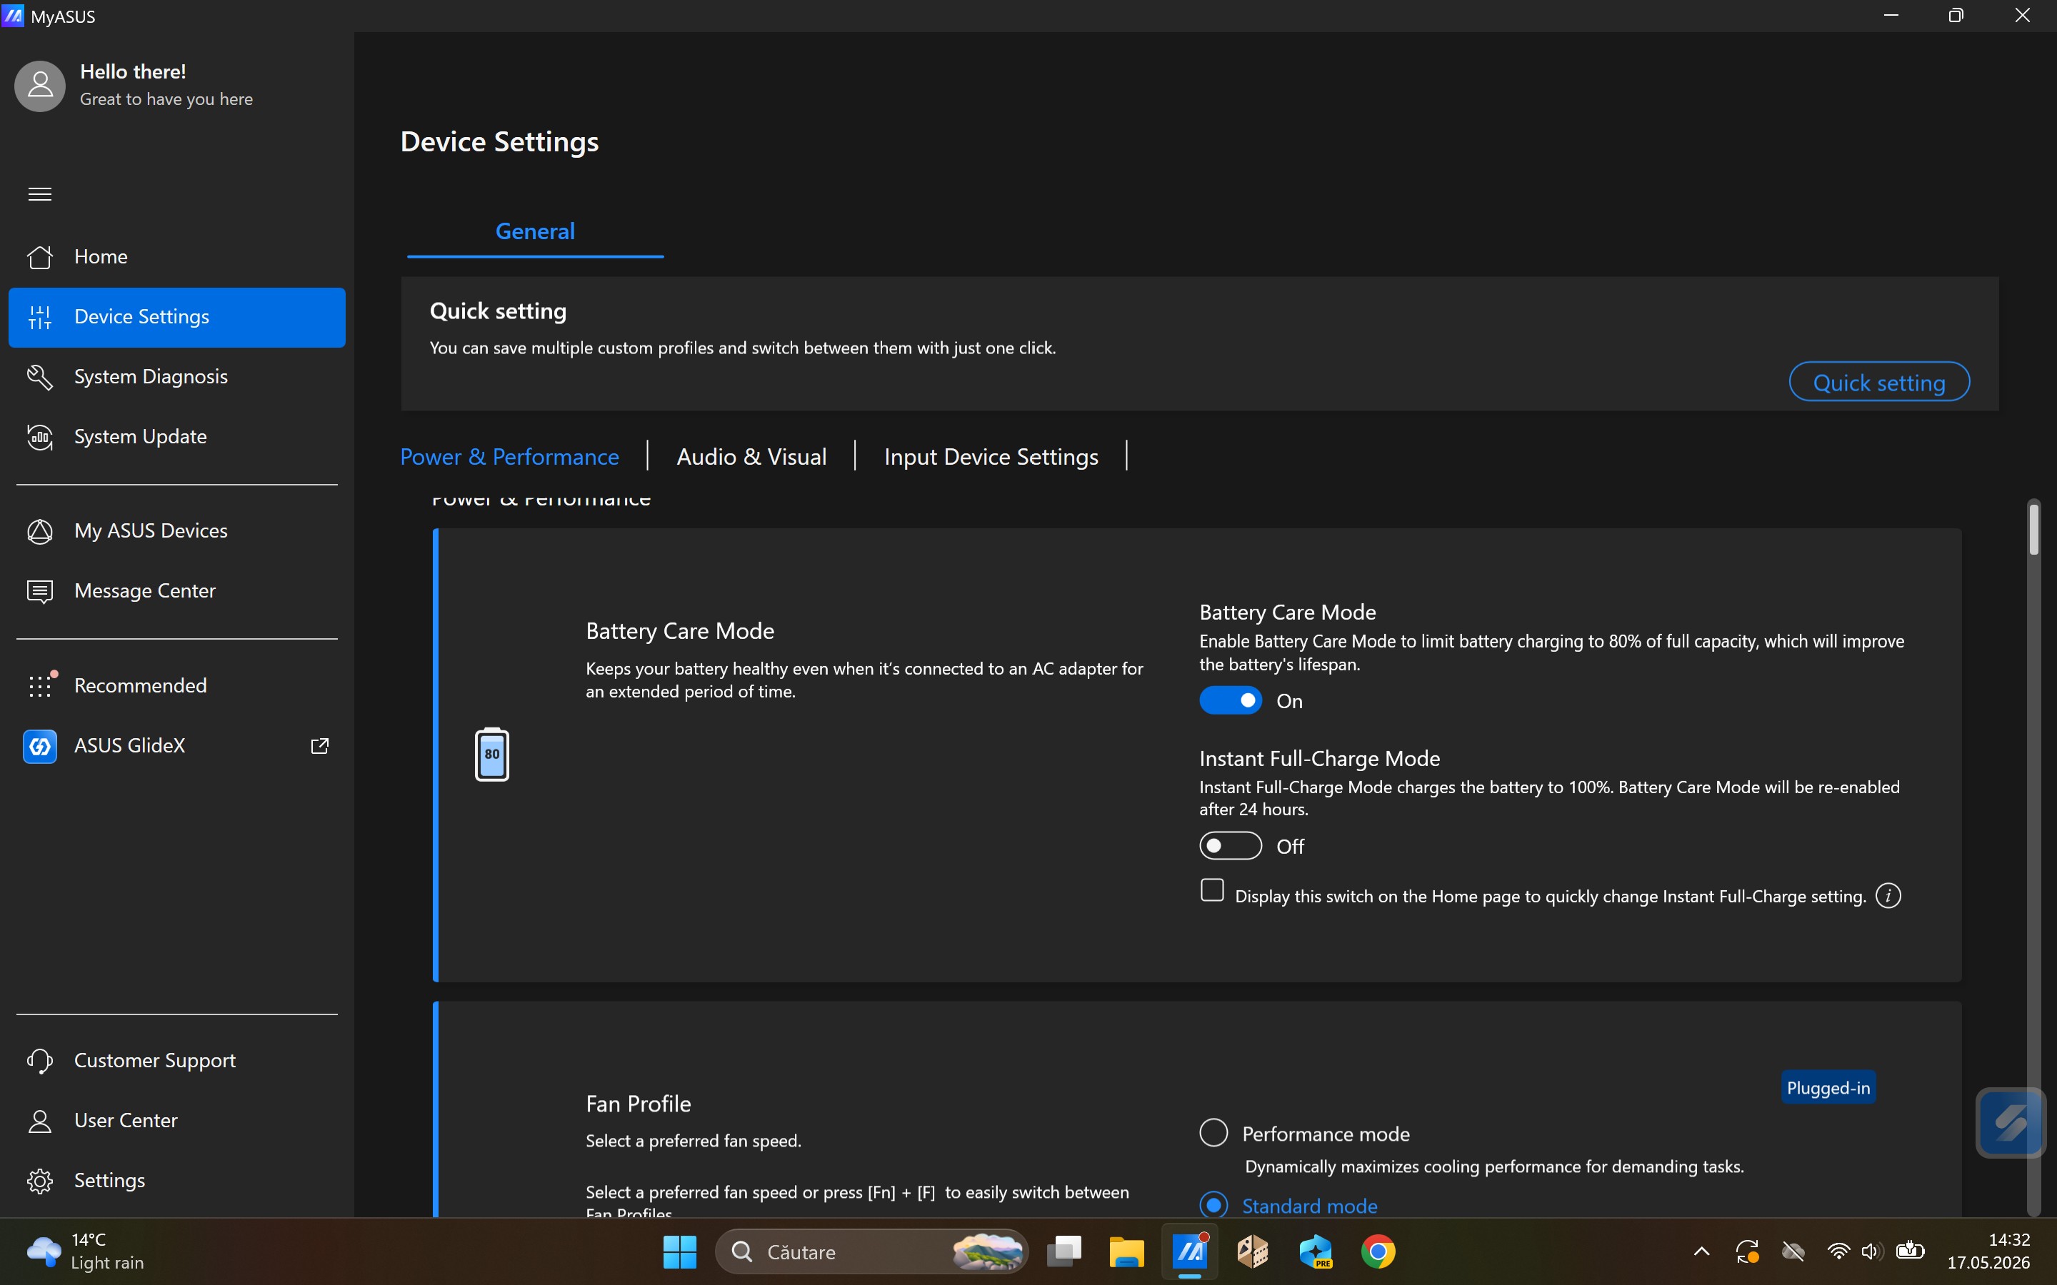Viewport: 2057px width, 1285px height.
Task: Select Standard mode fan profile
Action: (1213, 1204)
